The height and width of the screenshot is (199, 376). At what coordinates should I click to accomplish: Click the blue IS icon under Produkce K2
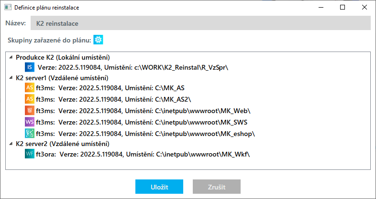pos(30,67)
